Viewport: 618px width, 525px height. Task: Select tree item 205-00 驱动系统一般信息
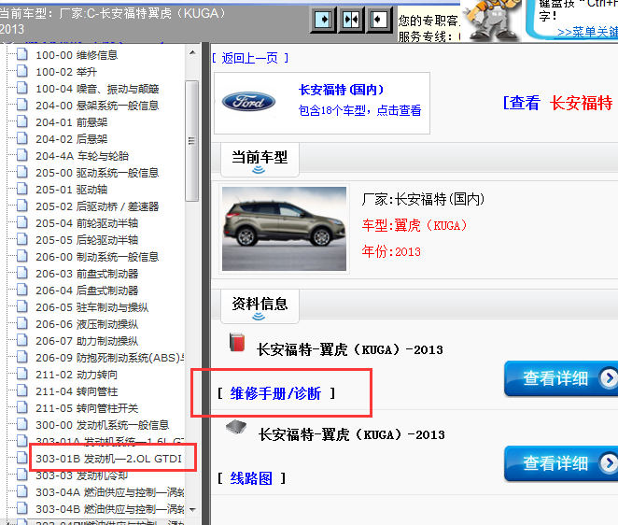(97, 173)
